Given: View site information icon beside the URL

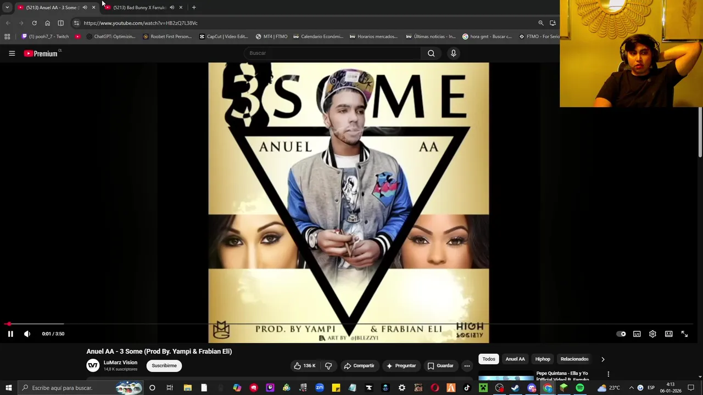Looking at the screenshot, I should coord(76,23).
